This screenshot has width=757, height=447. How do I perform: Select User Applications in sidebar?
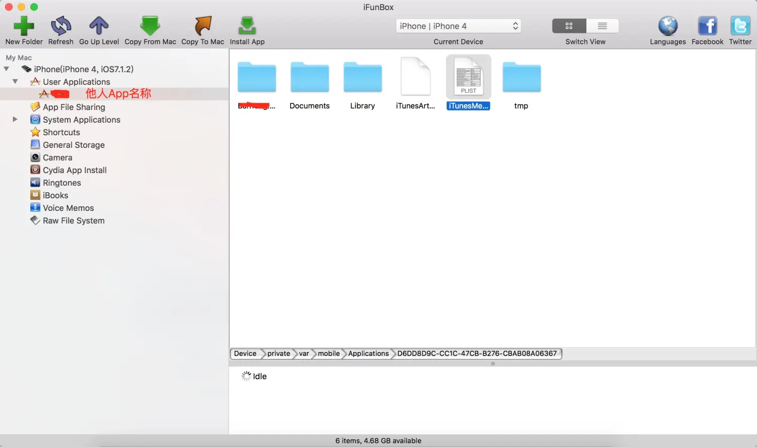(x=76, y=82)
